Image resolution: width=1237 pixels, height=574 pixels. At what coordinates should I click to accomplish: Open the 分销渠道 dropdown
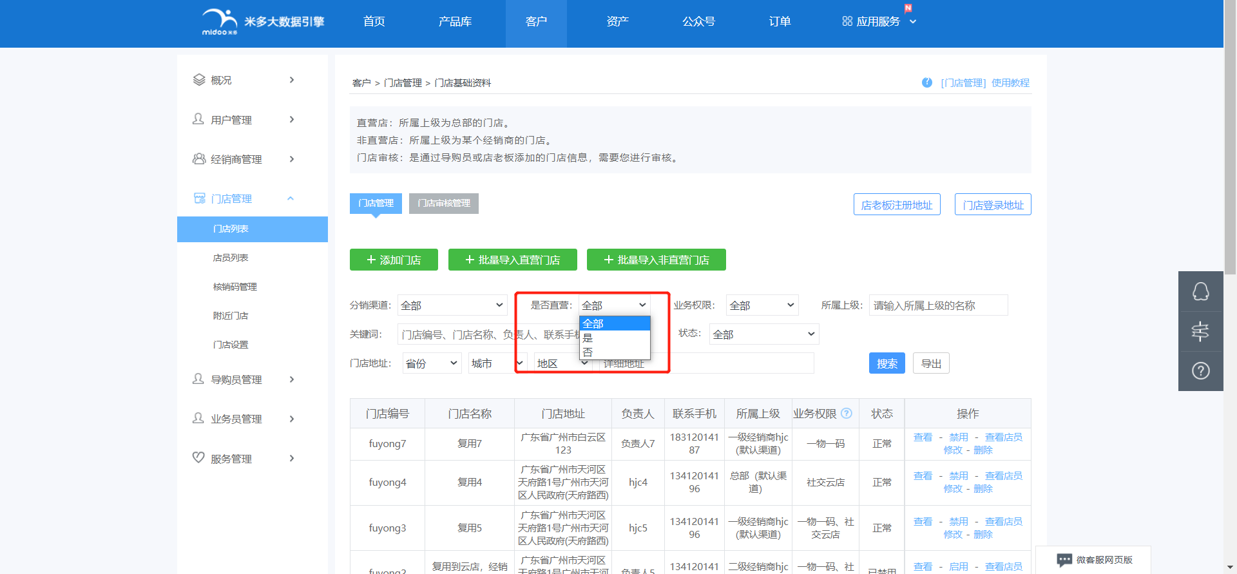pos(452,305)
